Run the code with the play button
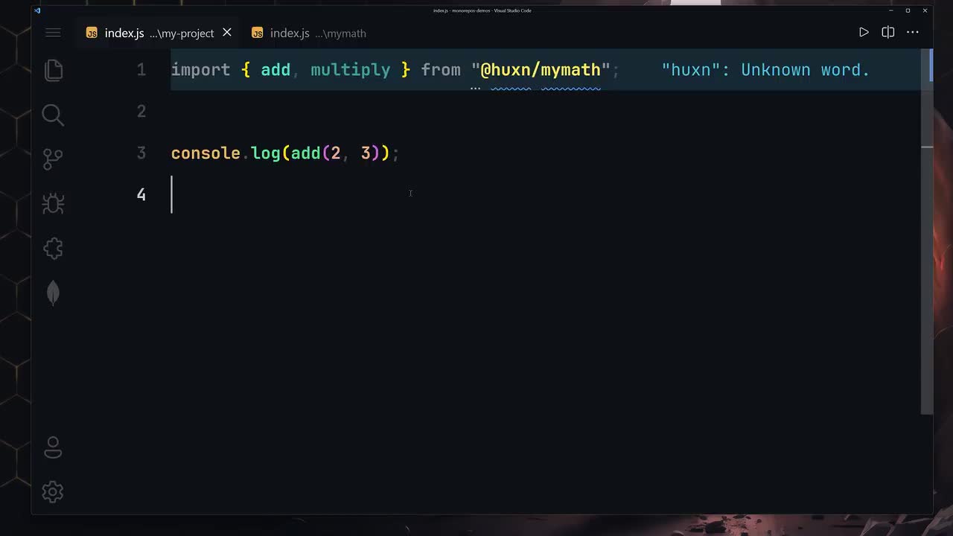 pyautogui.click(x=864, y=32)
